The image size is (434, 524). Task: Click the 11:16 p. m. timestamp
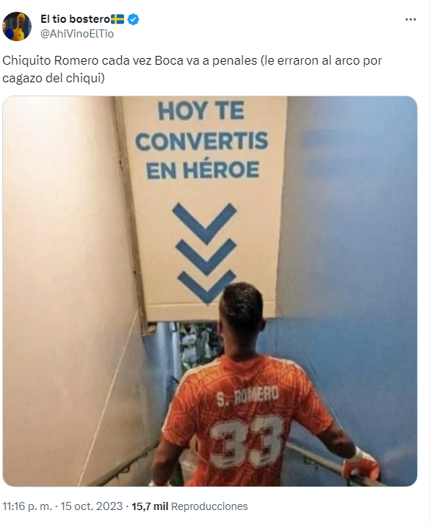(27, 506)
